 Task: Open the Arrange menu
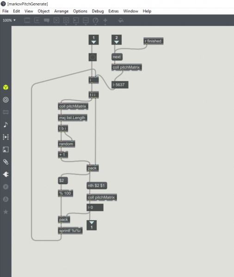pyautogui.click(x=61, y=11)
